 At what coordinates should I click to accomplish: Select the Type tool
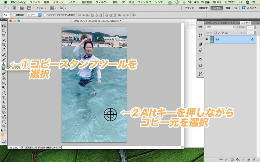coord(4,97)
